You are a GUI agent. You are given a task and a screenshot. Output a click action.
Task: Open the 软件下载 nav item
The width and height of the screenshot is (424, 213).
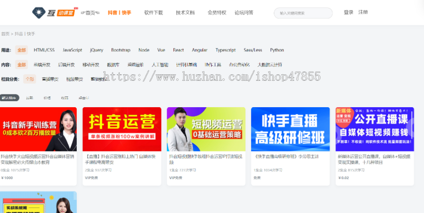point(154,13)
